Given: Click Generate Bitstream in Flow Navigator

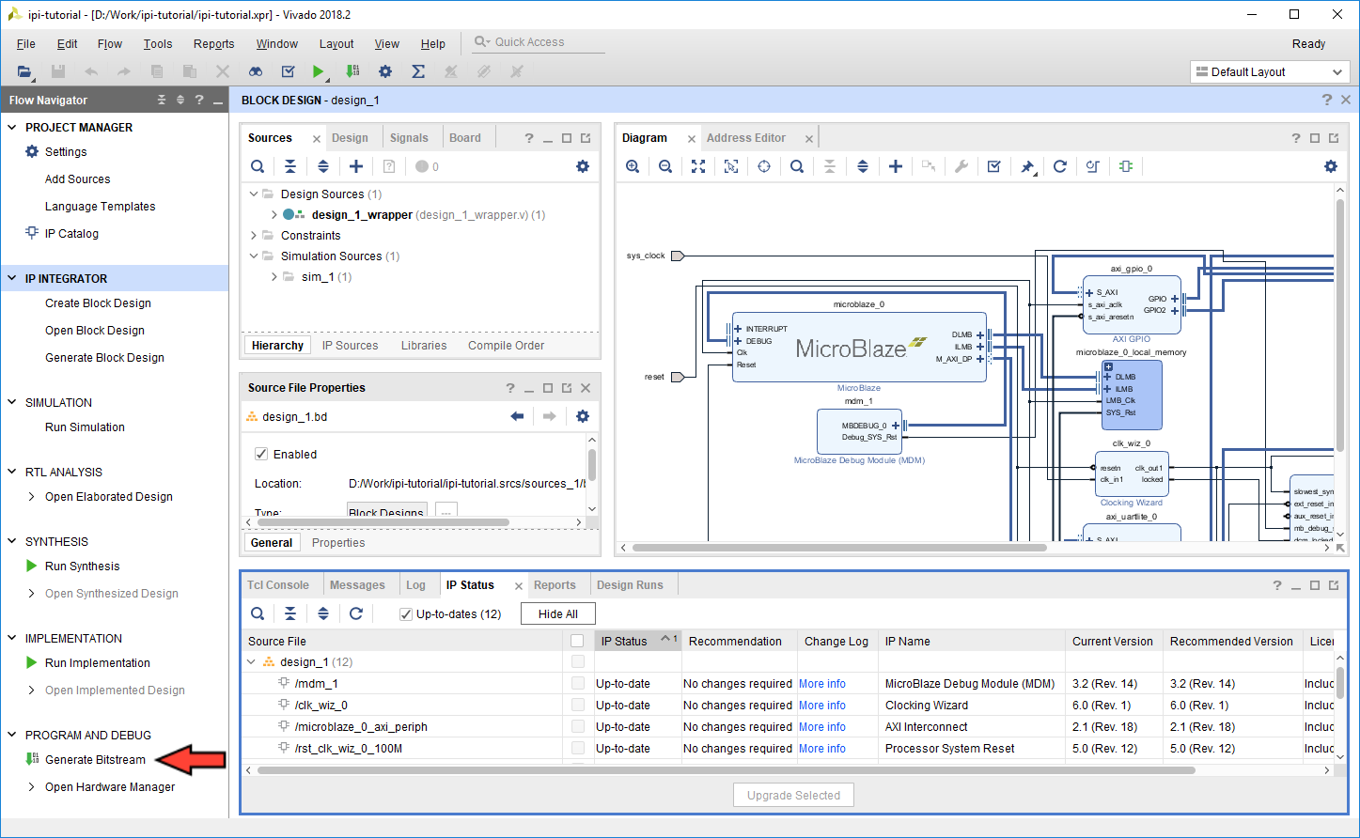Looking at the screenshot, I should [95, 760].
